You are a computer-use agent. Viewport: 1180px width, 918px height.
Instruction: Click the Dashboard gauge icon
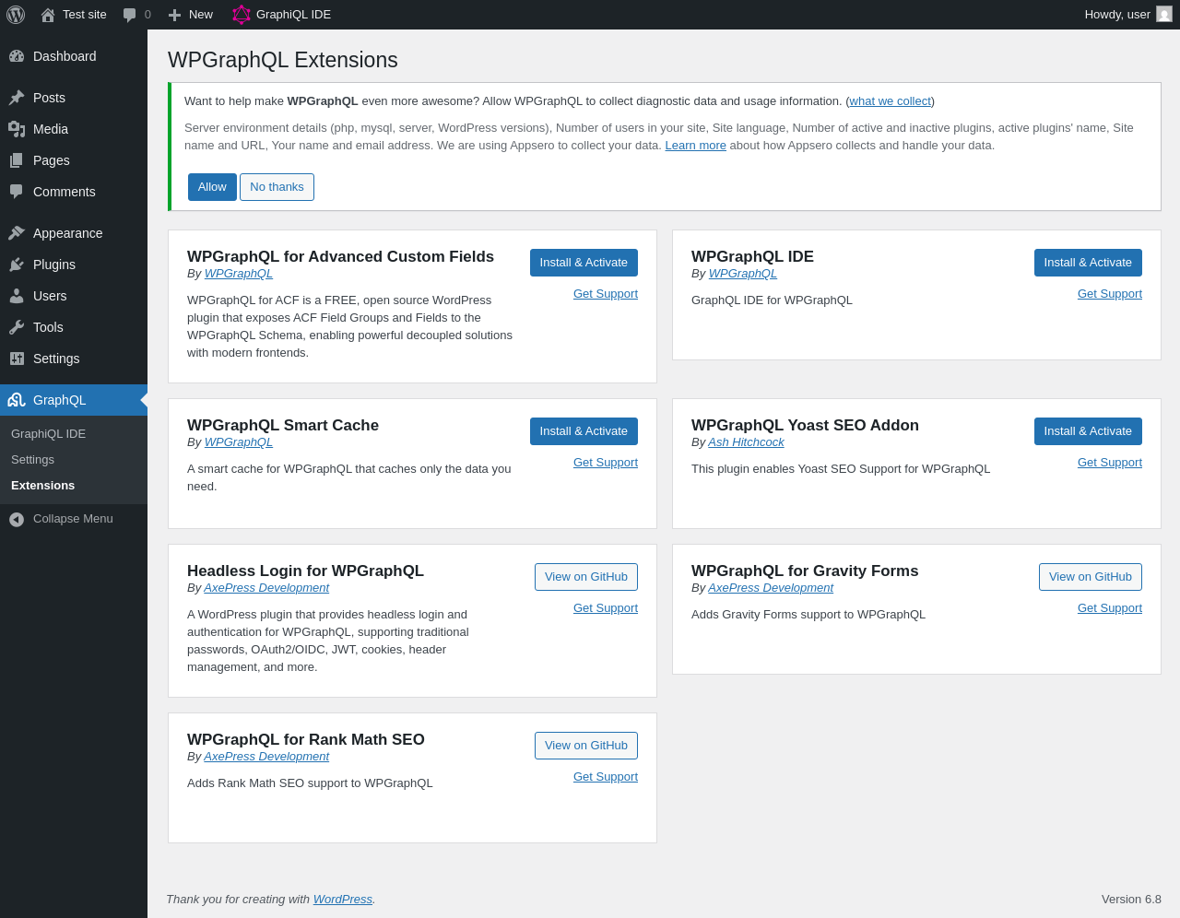[x=17, y=56]
